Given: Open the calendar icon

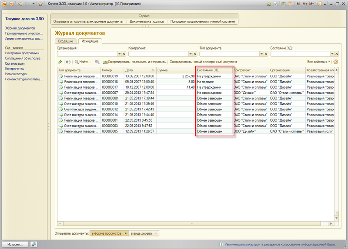Looking at the screenshot, I should [x=290, y=4].
